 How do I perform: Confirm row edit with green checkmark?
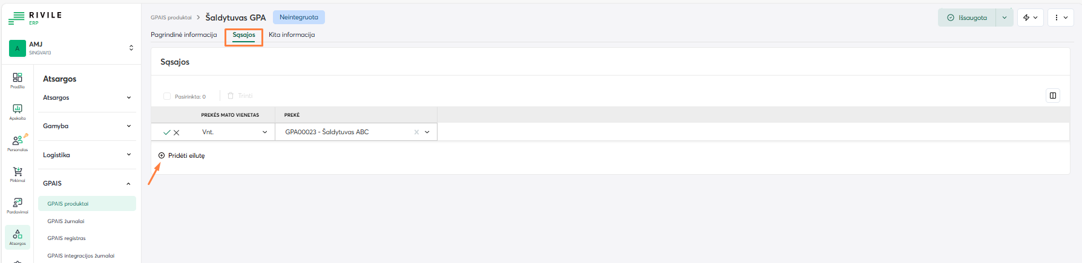click(167, 132)
